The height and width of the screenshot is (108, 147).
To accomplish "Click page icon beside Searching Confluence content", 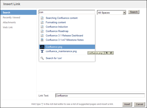I will (42, 18).
